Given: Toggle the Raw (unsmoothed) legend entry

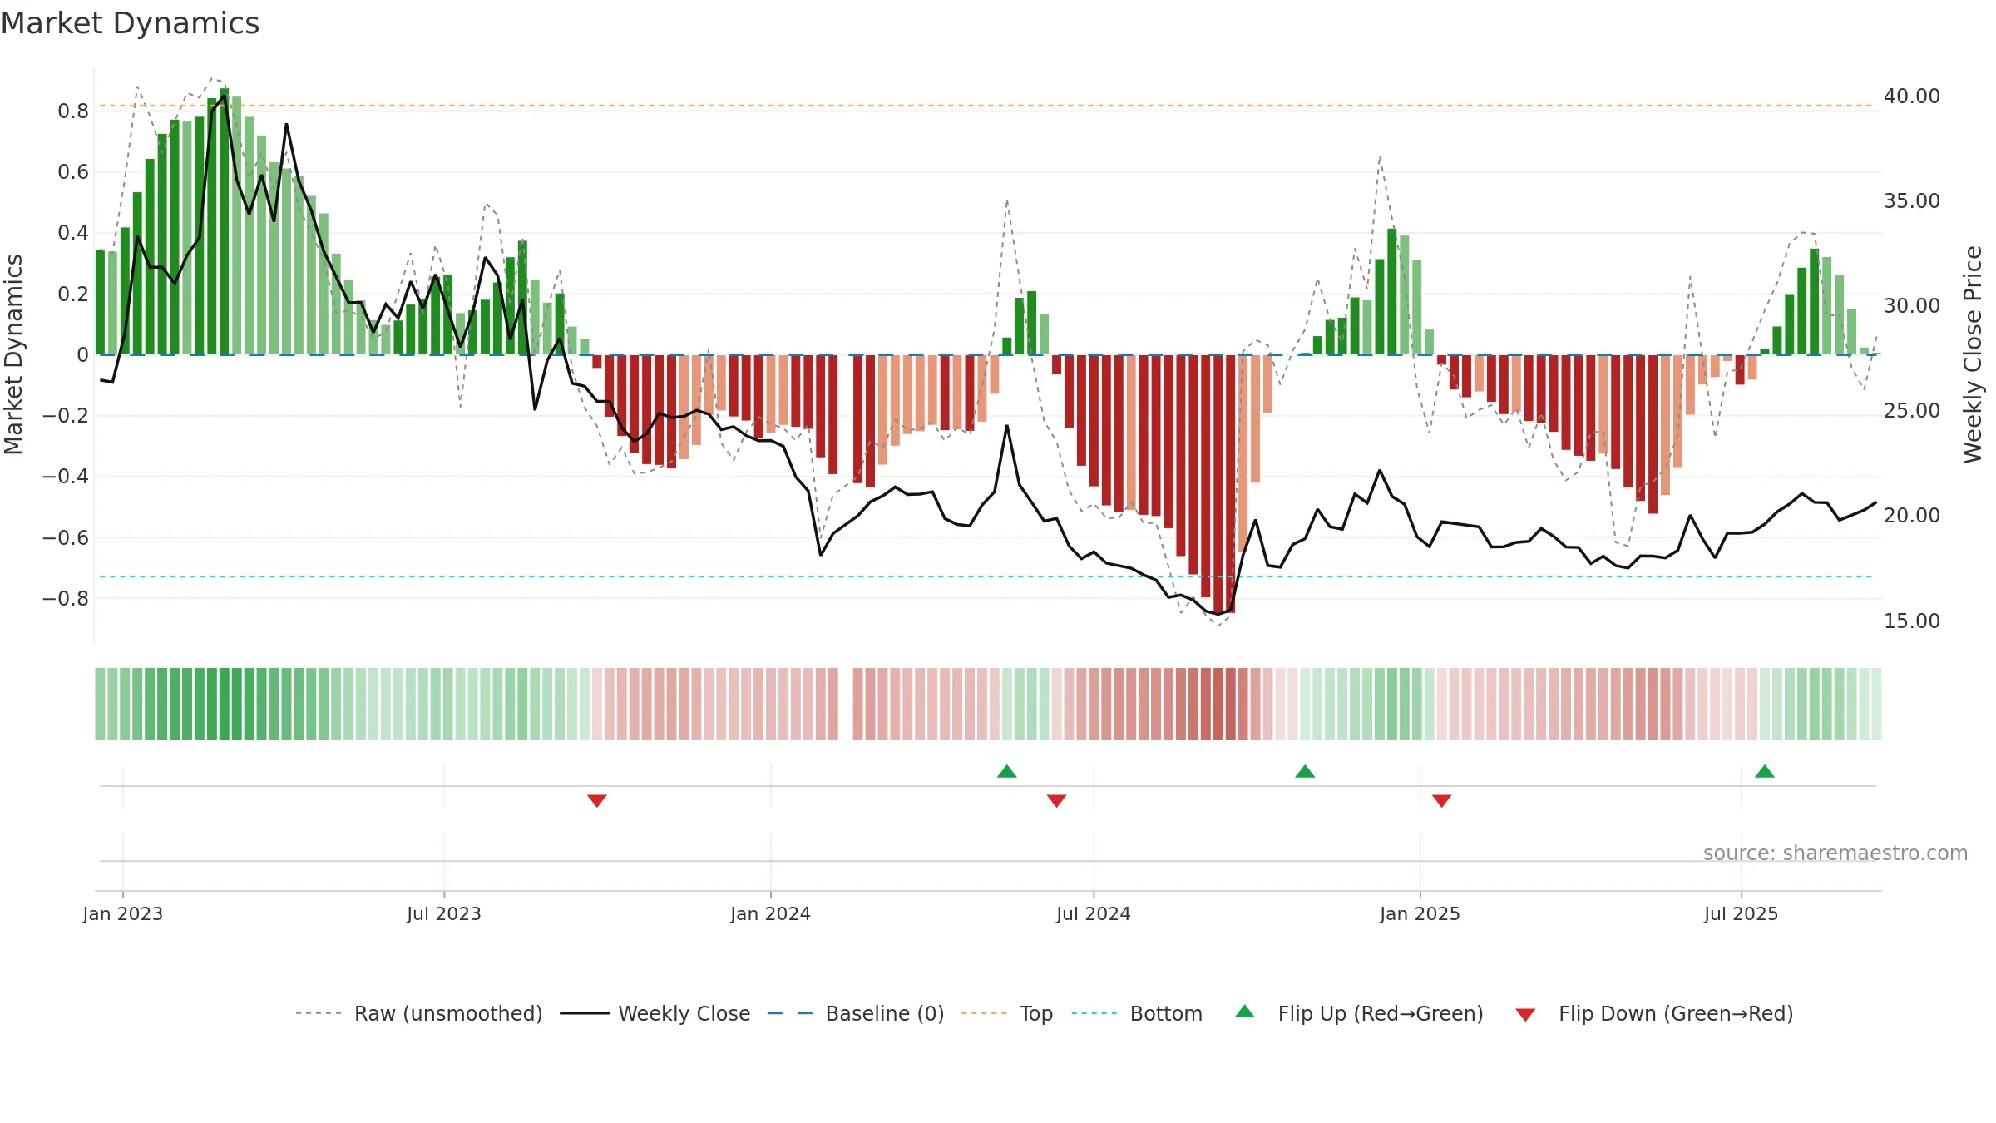Looking at the screenshot, I should click(419, 1013).
